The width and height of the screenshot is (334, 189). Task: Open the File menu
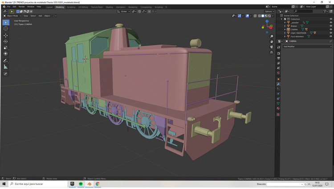click(8, 7)
